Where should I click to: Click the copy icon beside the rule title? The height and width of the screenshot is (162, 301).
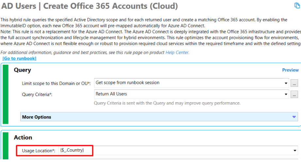tap(297, 6)
